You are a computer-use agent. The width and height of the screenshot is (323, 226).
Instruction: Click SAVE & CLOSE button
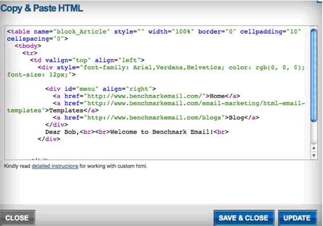coord(244,218)
